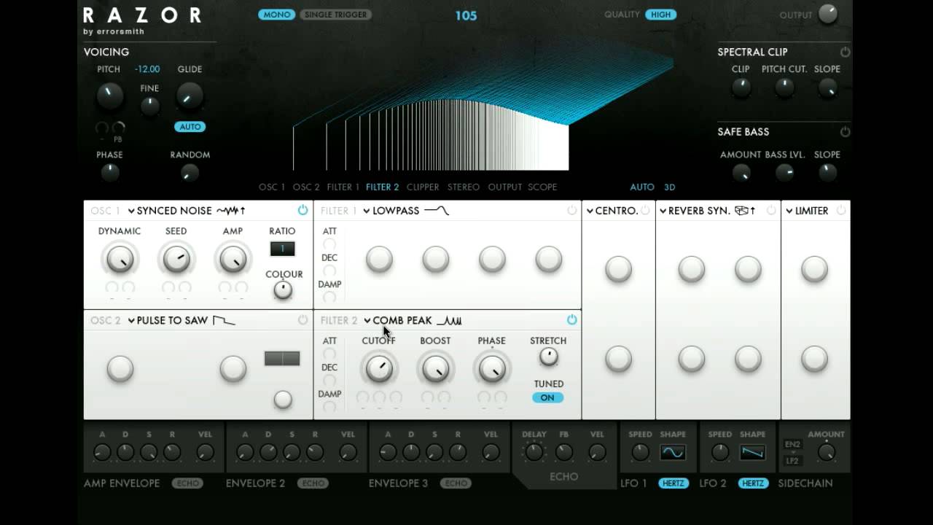933x525 pixels.
Task: Toggle Limiter power icon
Action: coord(841,211)
